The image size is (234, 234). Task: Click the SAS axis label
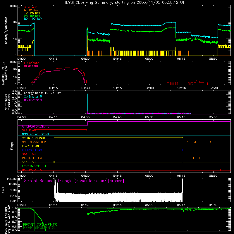point(3,190)
